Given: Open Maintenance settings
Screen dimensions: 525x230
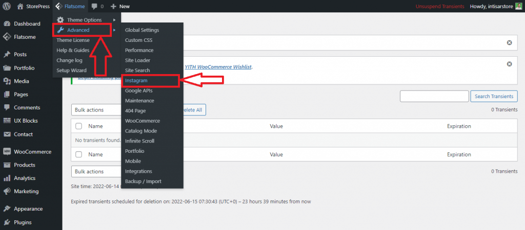Looking at the screenshot, I should [139, 101].
